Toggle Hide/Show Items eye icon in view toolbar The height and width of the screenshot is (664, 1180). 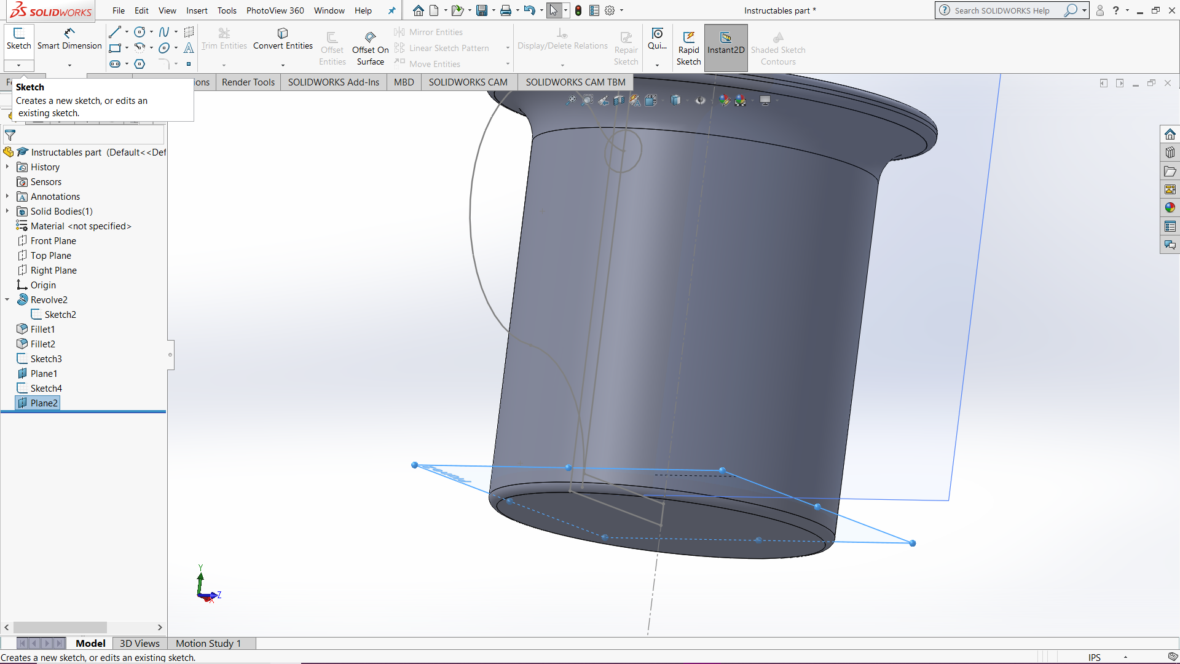700,100
